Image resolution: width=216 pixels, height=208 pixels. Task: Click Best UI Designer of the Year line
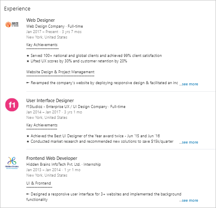(93, 136)
